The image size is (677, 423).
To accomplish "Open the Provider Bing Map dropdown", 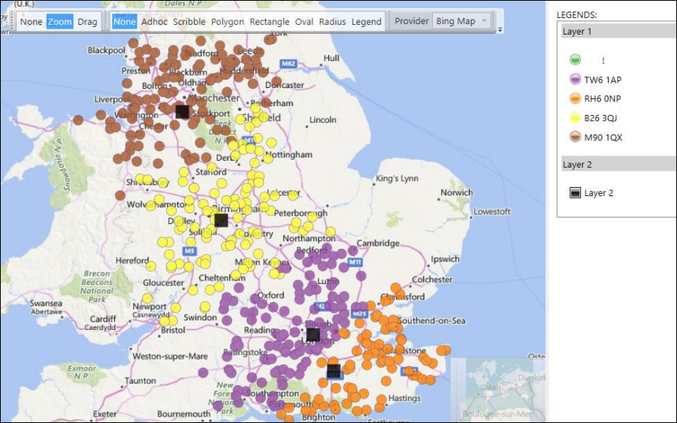I will tap(461, 21).
